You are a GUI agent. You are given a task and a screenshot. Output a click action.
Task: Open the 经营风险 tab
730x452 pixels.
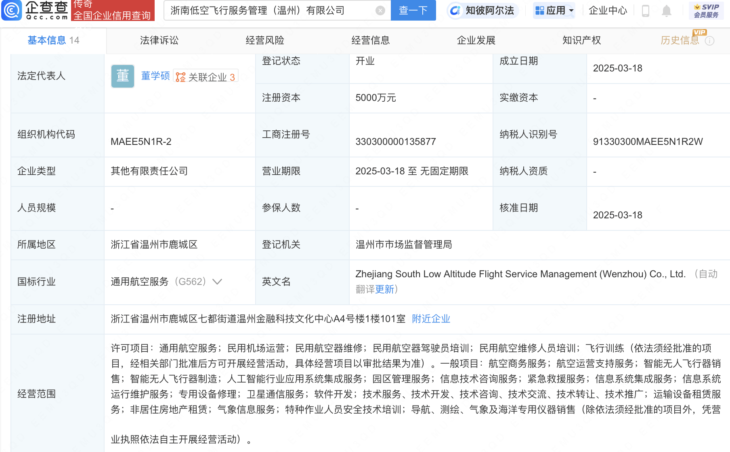pyautogui.click(x=265, y=40)
